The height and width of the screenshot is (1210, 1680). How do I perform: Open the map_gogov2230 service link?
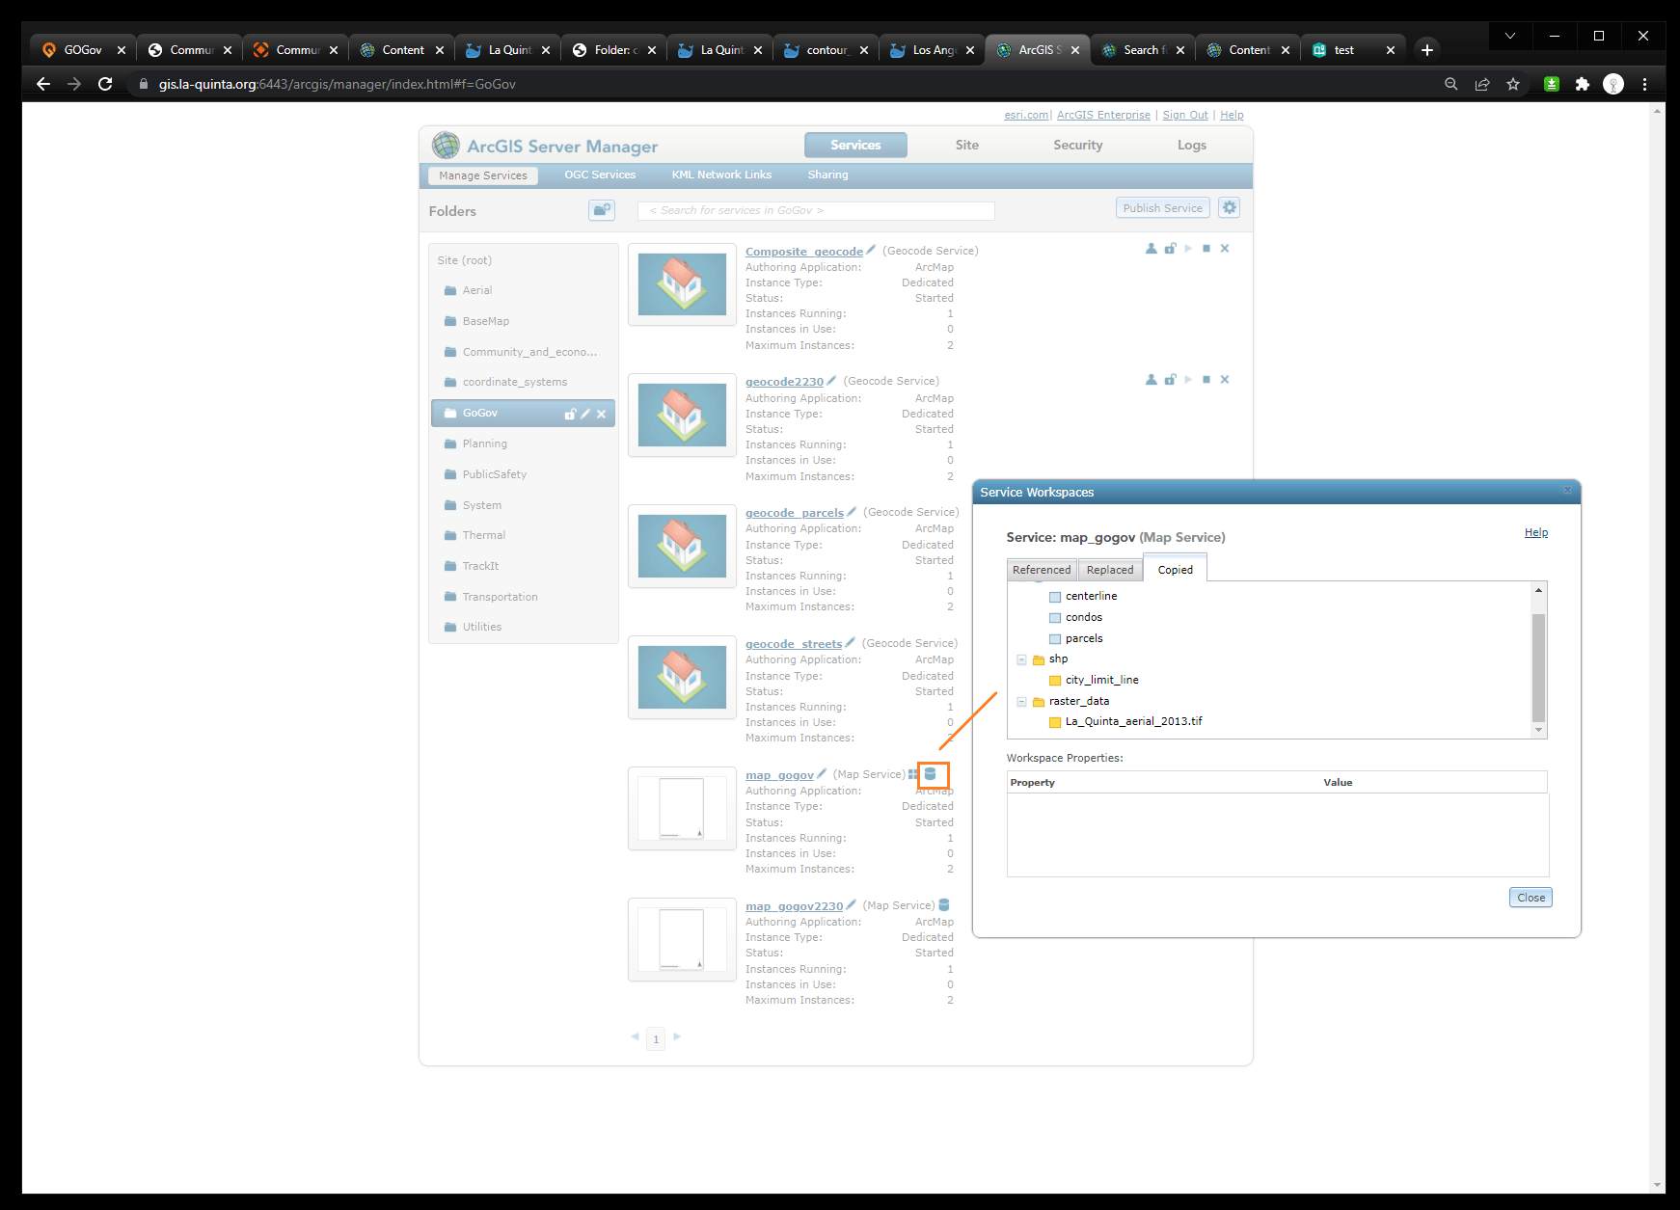[x=794, y=906]
